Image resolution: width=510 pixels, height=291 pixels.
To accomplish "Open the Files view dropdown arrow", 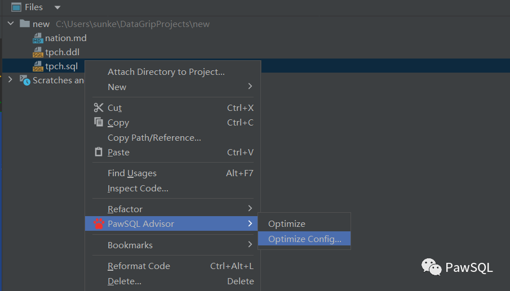I will tap(57, 8).
